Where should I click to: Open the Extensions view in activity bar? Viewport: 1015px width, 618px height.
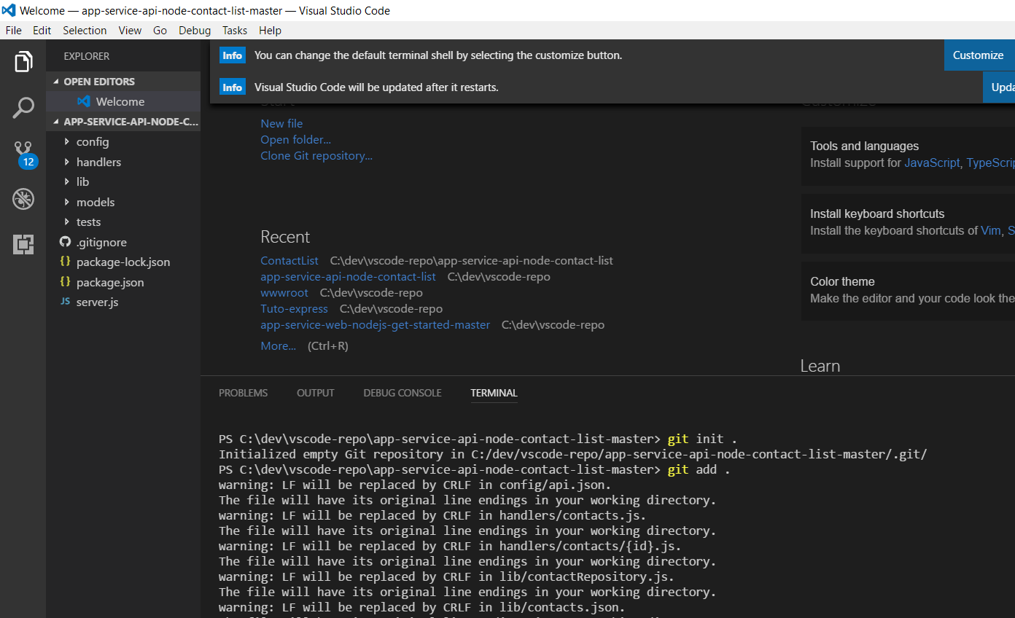click(x=23, y=244)
